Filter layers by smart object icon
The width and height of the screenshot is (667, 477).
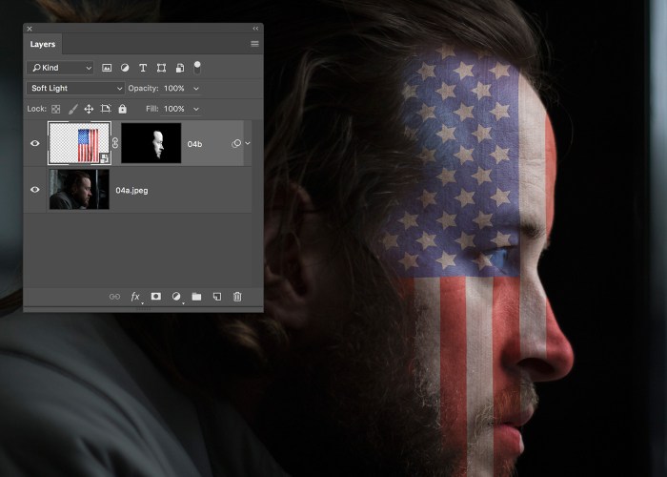click(180, 68)
